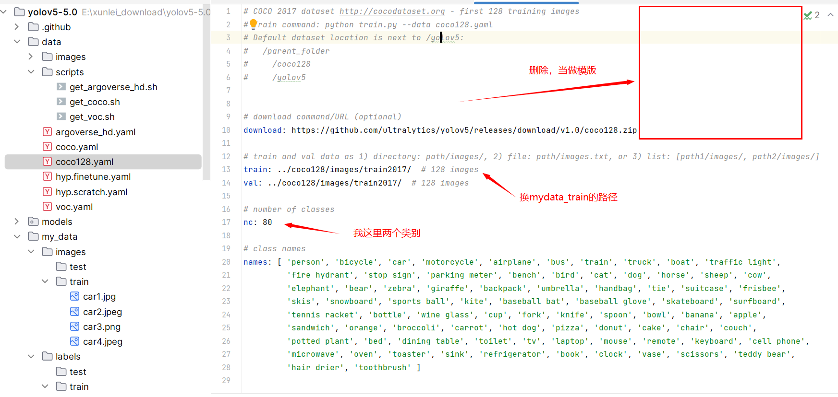
Task: Click car3.png image file icon
Action: (74, 327)
